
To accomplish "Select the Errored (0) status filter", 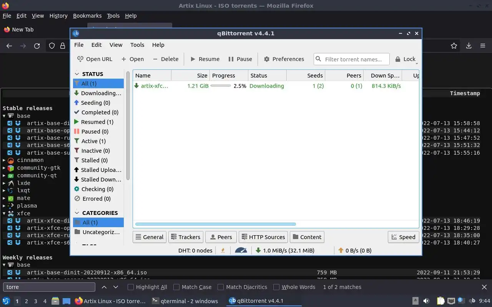I will pos(98,199).
